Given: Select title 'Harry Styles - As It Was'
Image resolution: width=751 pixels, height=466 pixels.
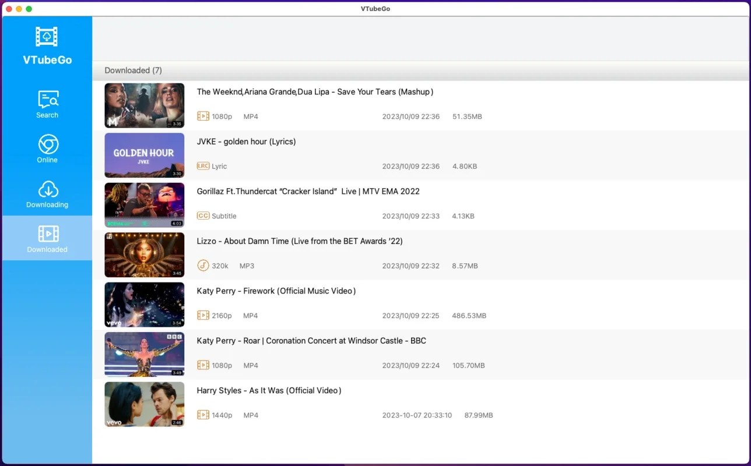Looking at the screenshot, I should click(x=269, y=390).
